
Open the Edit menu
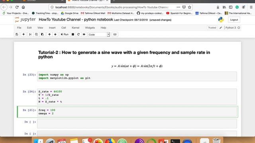[29, 28]
